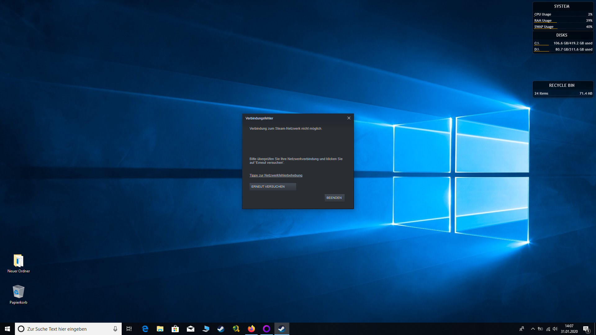Viewport: 596px width, 335px height.
Task: Show hidden icons via the tray chevron
Action: pos(533,328)
